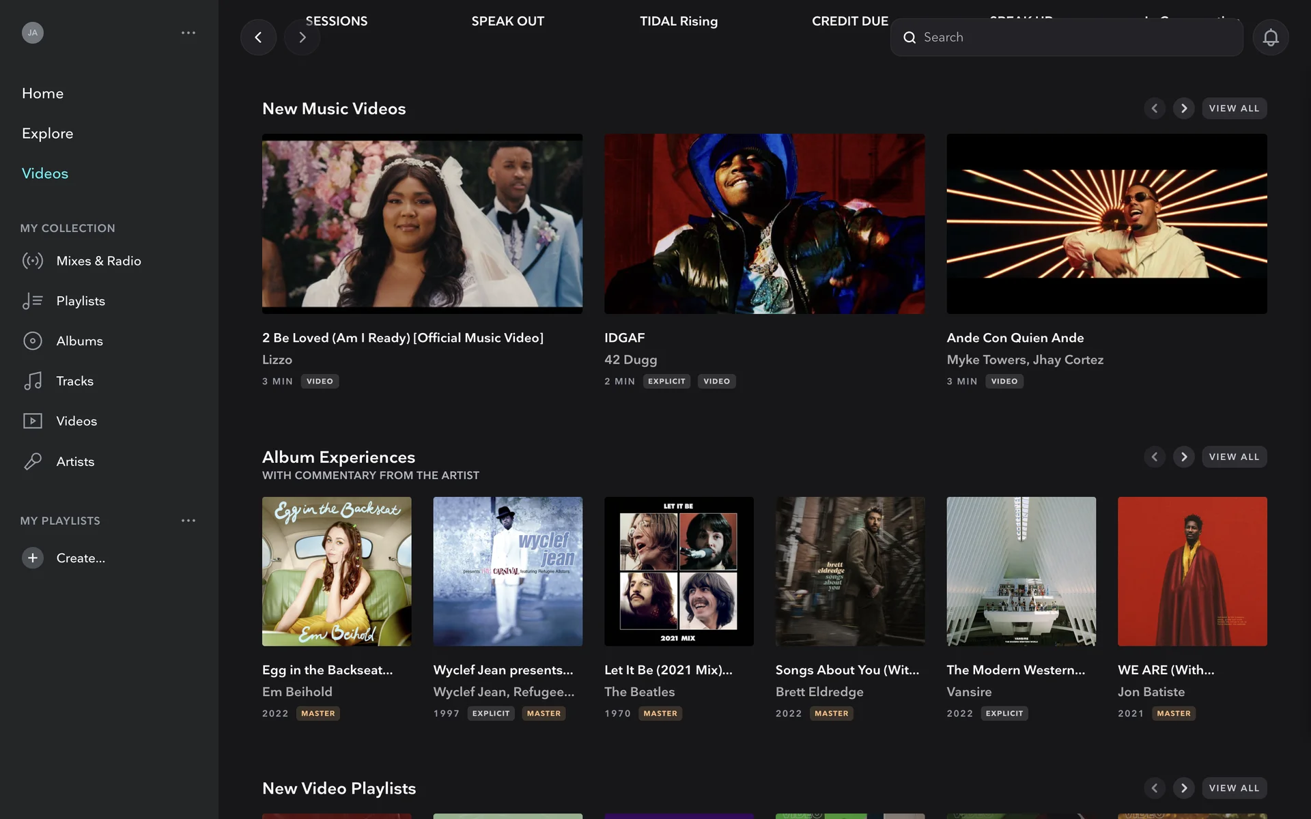Open the My Playlists three-dot options
Image resolution: width=1311 pixels, height=819 pixels.
[188, 521]
